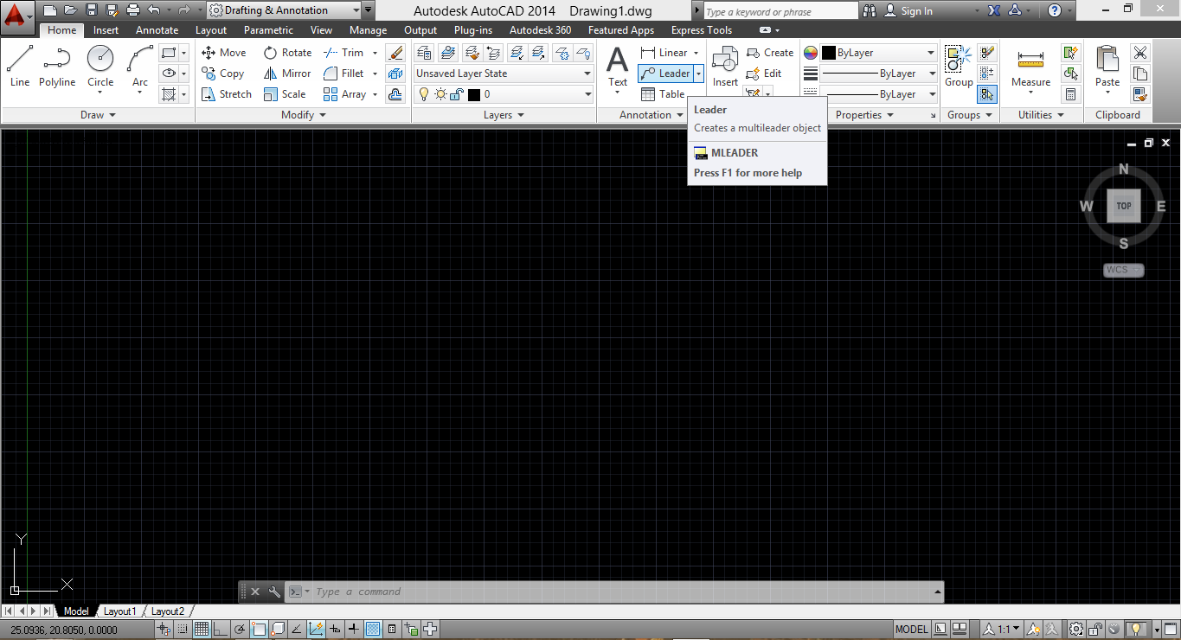Open the Layout1 tab
1181x640 pixels.
pyautogui.click(x=119, y=611)
